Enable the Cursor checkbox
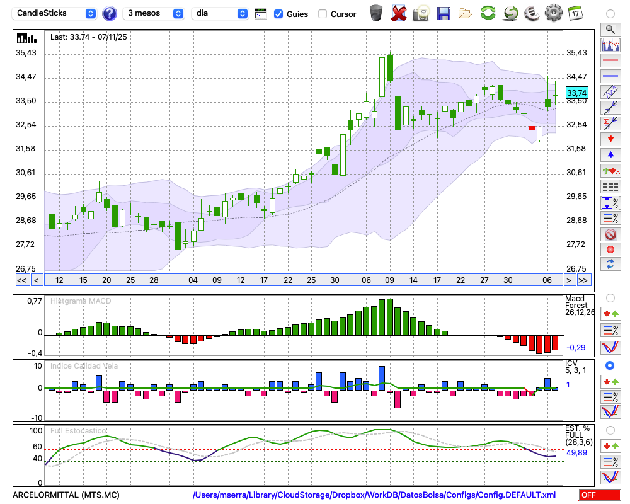The width and height of the screenshot is (630, 504). click(x=323, y=14)
